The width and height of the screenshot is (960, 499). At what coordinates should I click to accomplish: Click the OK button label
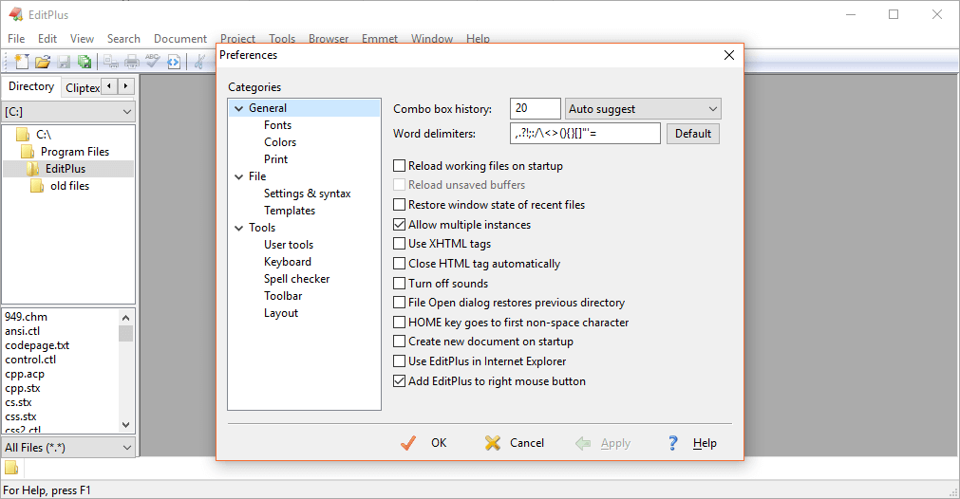point(439,443)
